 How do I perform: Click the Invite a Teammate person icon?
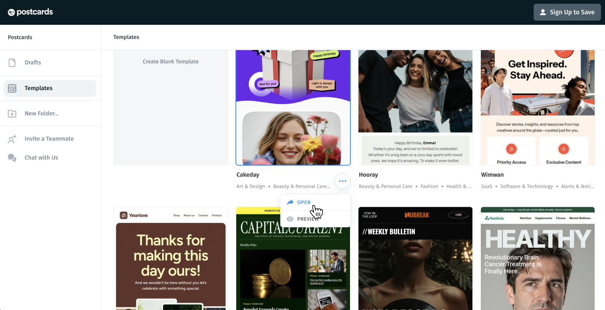(12, 139)
